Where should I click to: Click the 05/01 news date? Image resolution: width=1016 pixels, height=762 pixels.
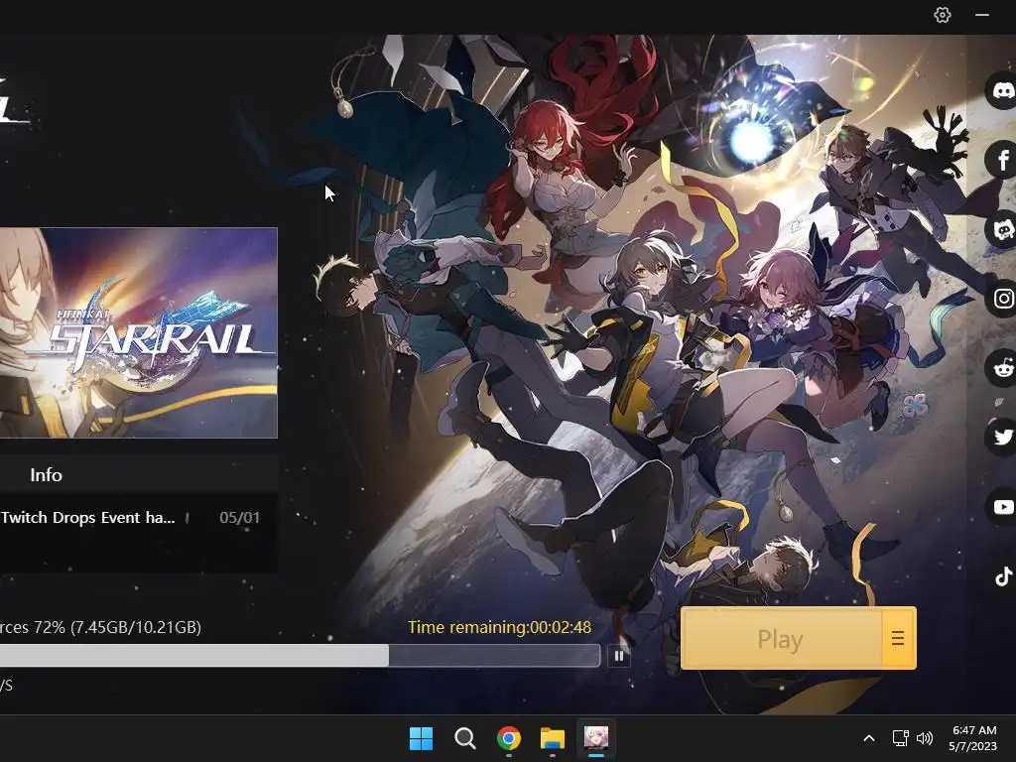point(240,518)
